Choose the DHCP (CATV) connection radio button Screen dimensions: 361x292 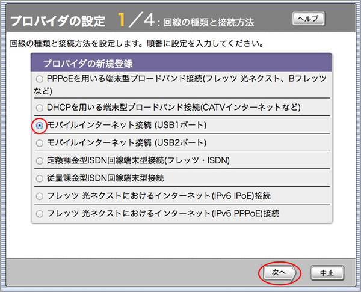coord(40,108)
